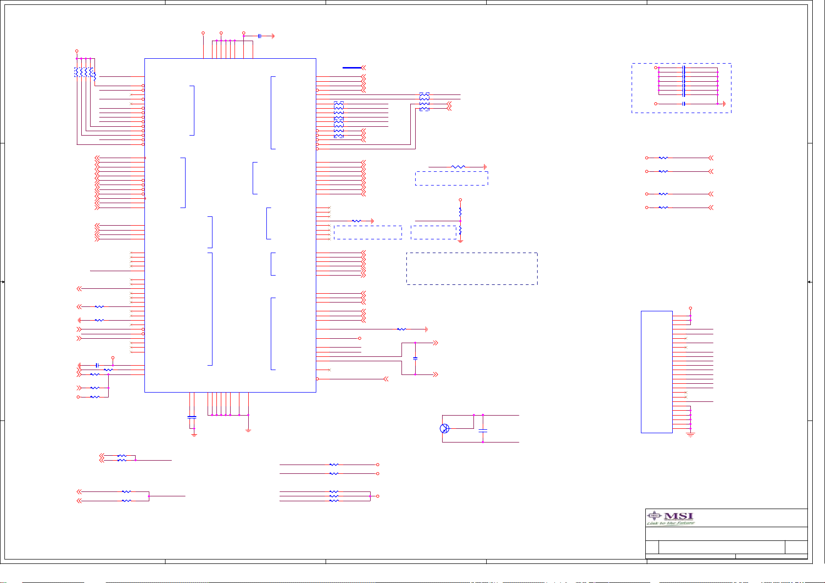825x583 pixels.
Task: Click the ground symbol below the right connector
Action: coord(690,435)
